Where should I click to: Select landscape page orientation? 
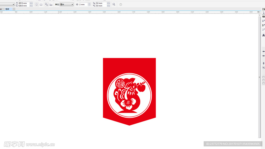click(x=41, y=4)
